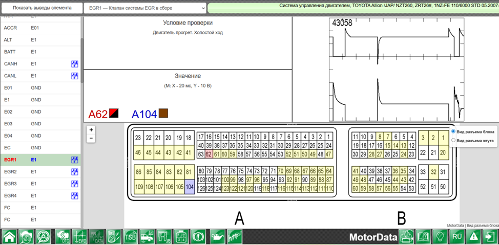Click pin 41 in connector B

355,171
